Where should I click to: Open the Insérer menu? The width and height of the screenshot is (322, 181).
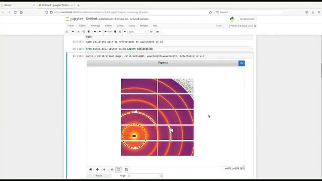tap(109, 26)
